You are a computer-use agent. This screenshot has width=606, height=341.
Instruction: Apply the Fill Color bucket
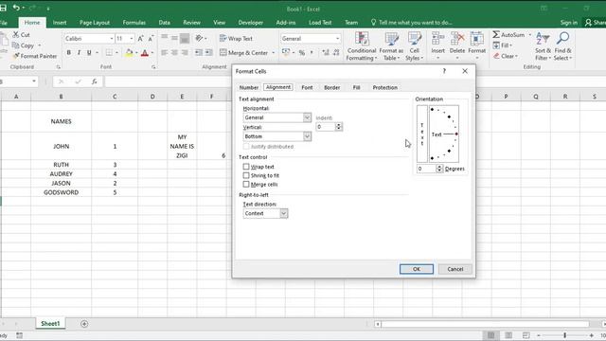point(129,53)
